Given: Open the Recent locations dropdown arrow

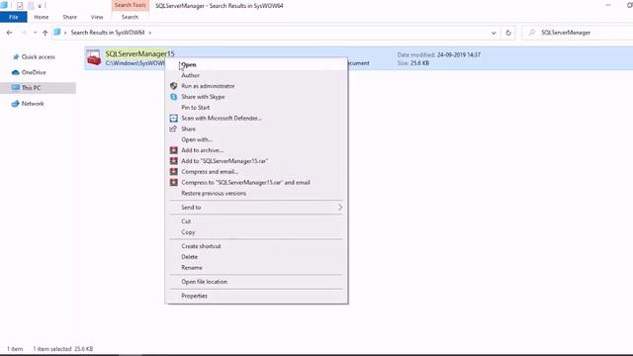Looking at the screenshot, I should click(36, 33).
